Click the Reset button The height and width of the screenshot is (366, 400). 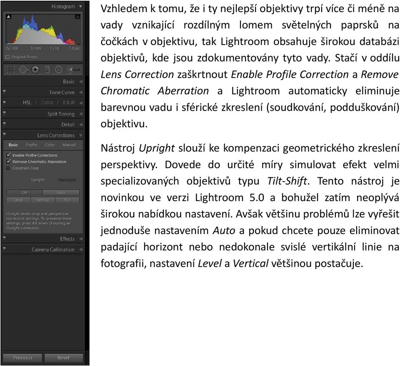tap(63, 358)
